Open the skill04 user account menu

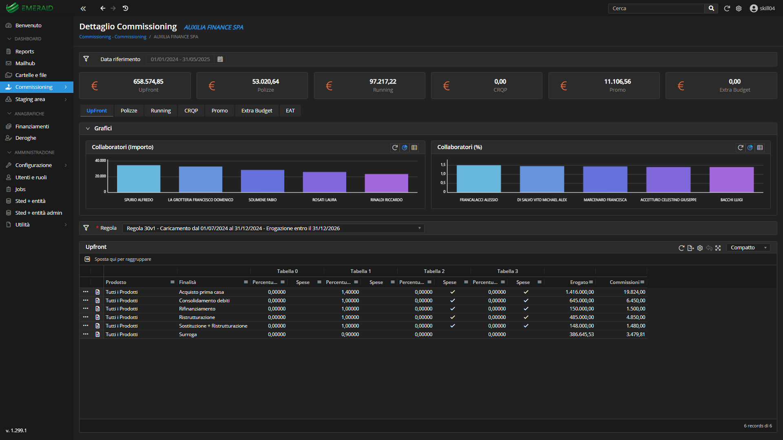(762, 8)
